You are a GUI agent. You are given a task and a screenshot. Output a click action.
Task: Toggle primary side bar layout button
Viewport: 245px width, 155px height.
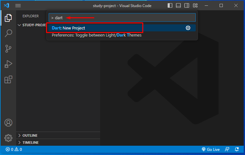tap(170, 5)
